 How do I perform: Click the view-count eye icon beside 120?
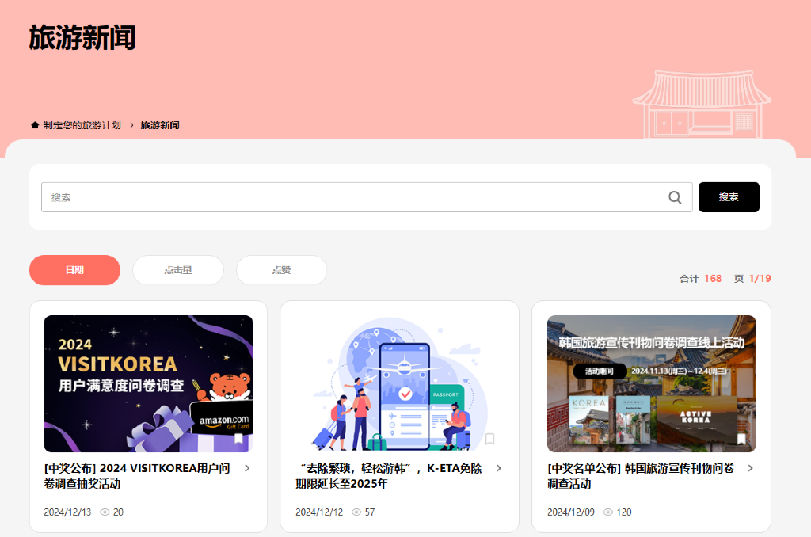pos(608,512)
